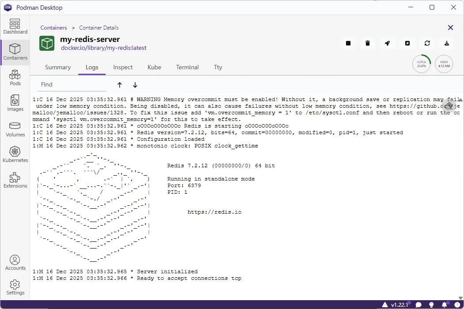Viewport: 464px width, 309px height.
Task: Open Pods in the sidebar
Action: [15, 78]
